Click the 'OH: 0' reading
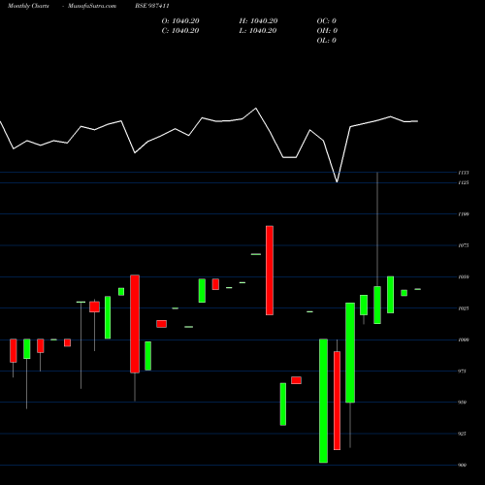 [327, 31]
